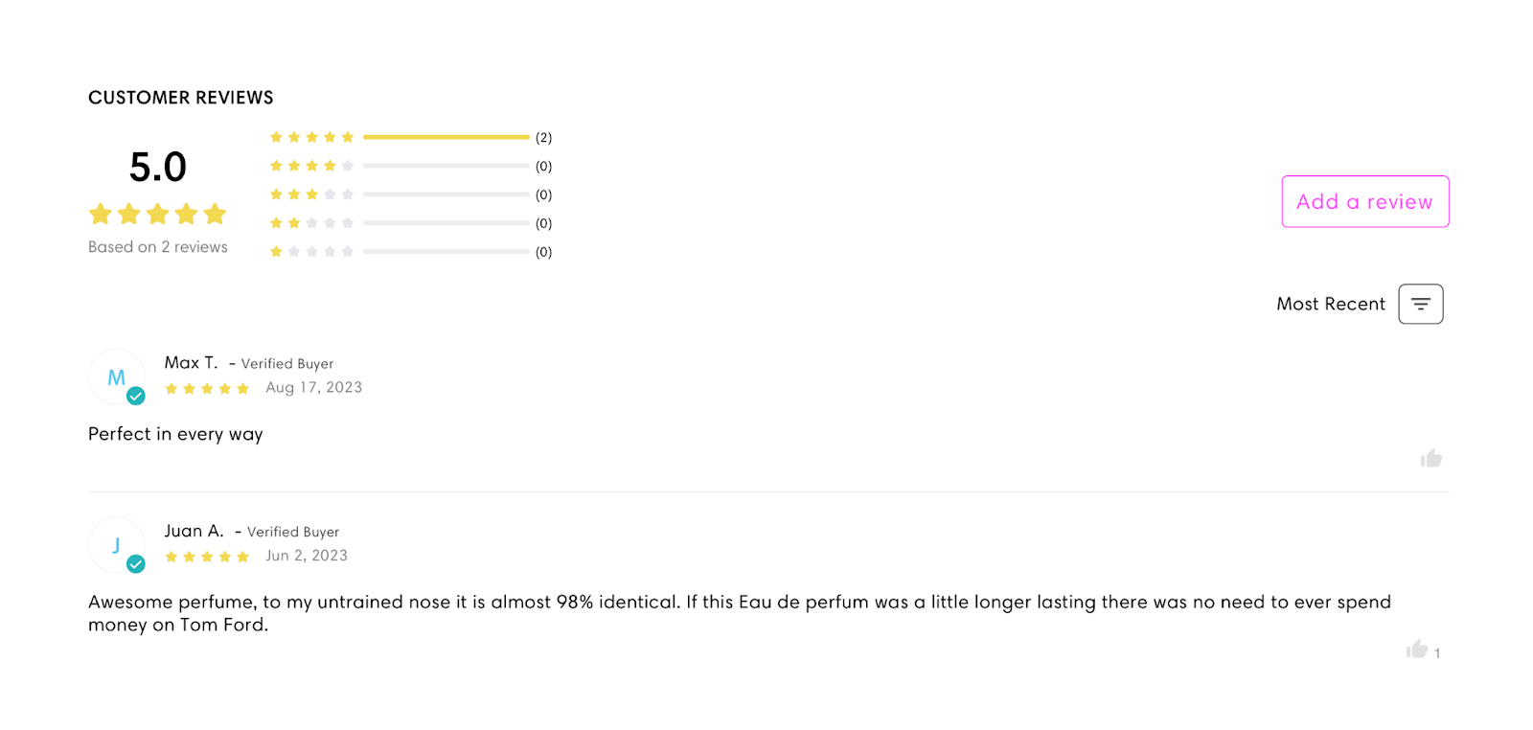Click the Juan A. reviewer name
This screenshot has width=1533, height=730.
tap(194, 531)
